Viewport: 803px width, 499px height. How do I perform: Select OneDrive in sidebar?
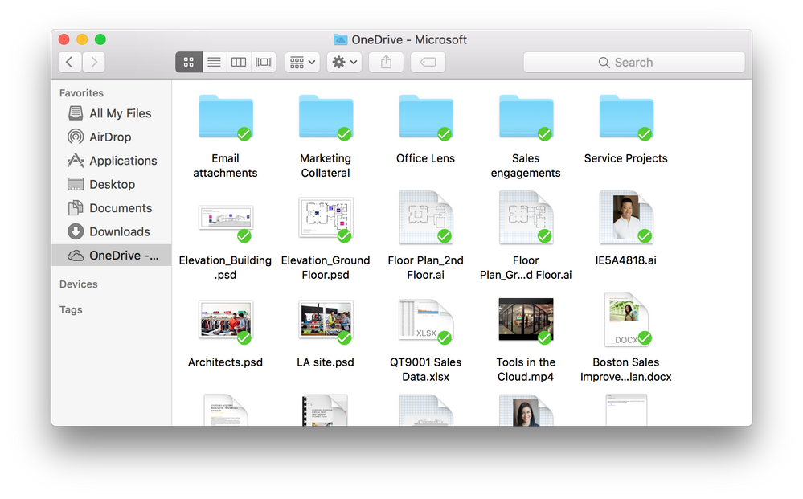112,255
